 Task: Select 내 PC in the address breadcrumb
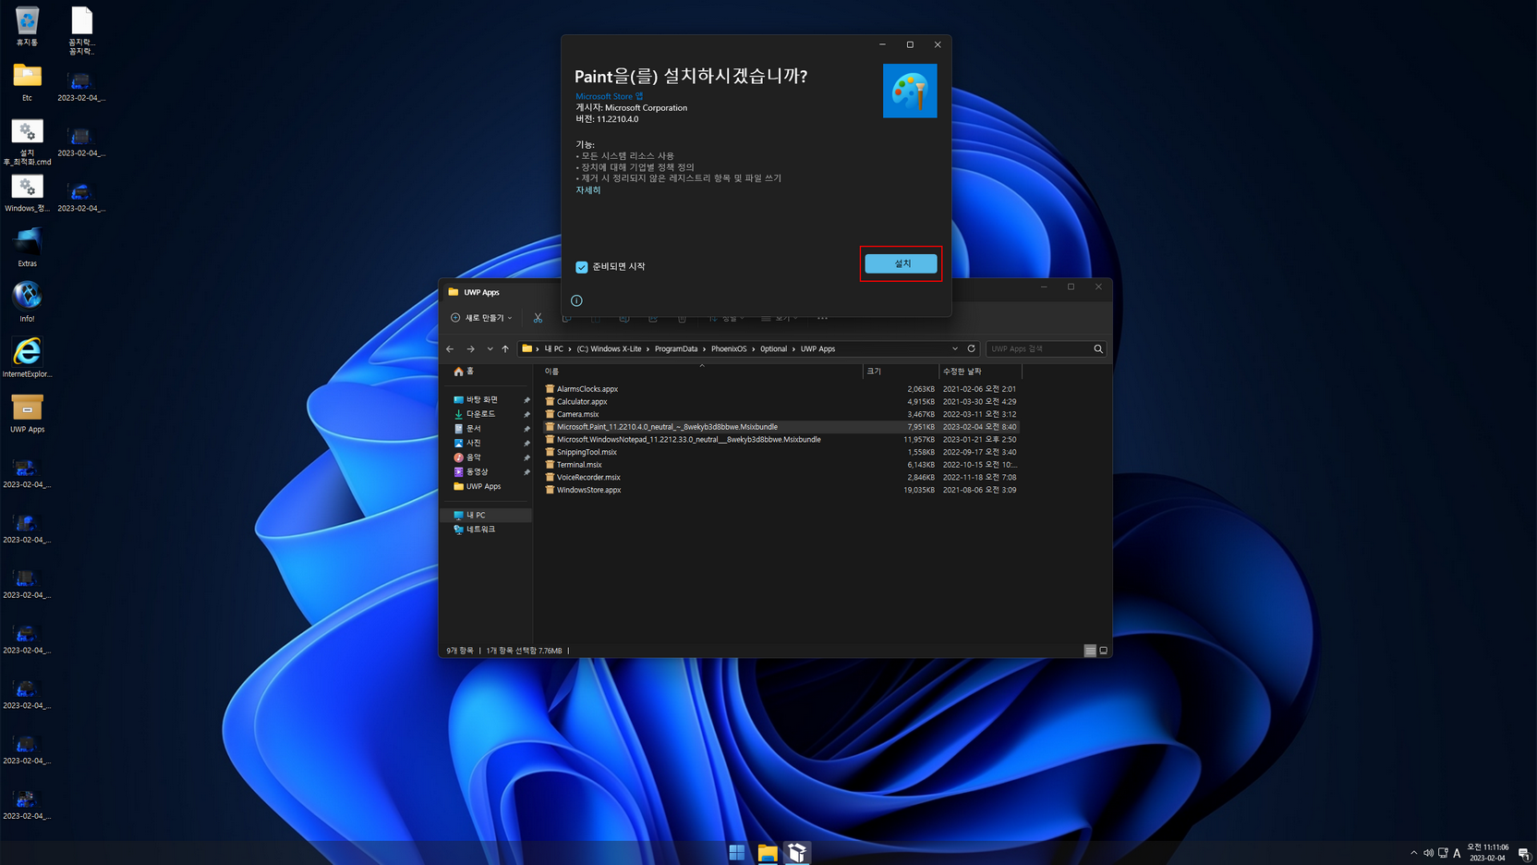553,349
